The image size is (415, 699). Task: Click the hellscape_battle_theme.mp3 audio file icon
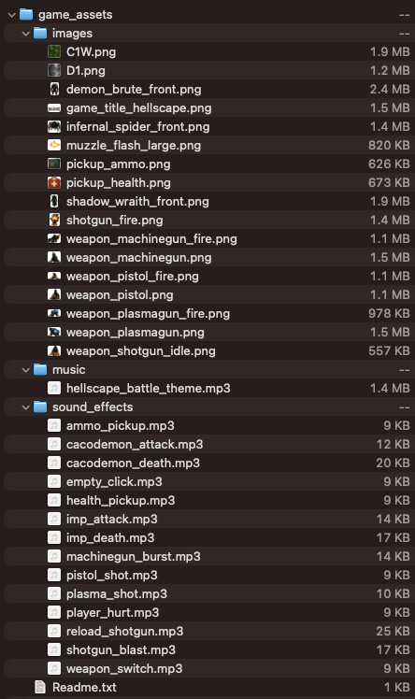(x=54, y=389)
